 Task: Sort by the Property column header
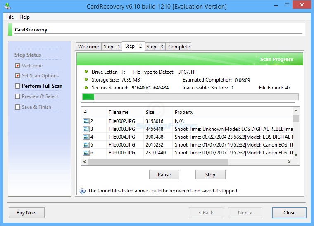232,112
